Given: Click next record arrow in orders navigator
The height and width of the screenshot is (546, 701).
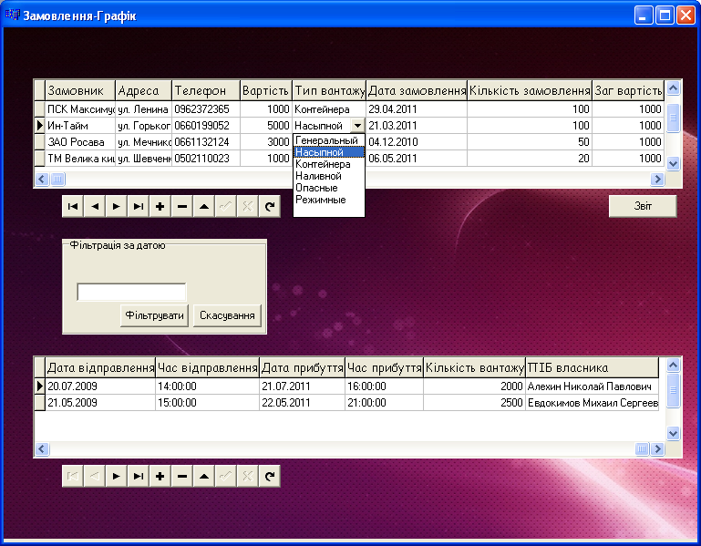Looking at the screenshot, I should [117, 207].
